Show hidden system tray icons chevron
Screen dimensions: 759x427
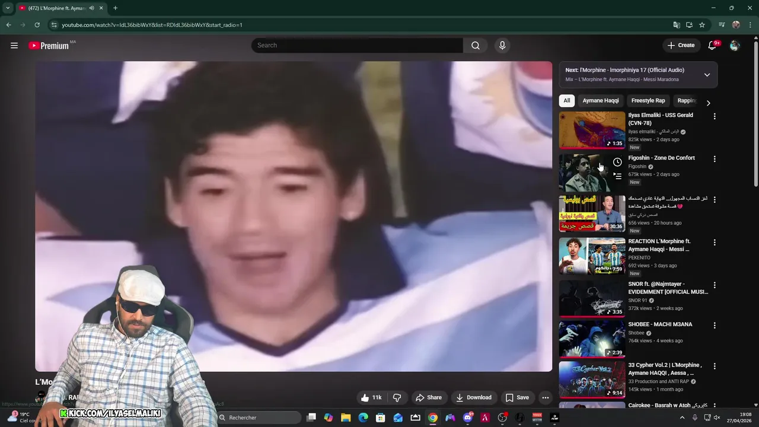pyautogui.click(x=682, y=418)
